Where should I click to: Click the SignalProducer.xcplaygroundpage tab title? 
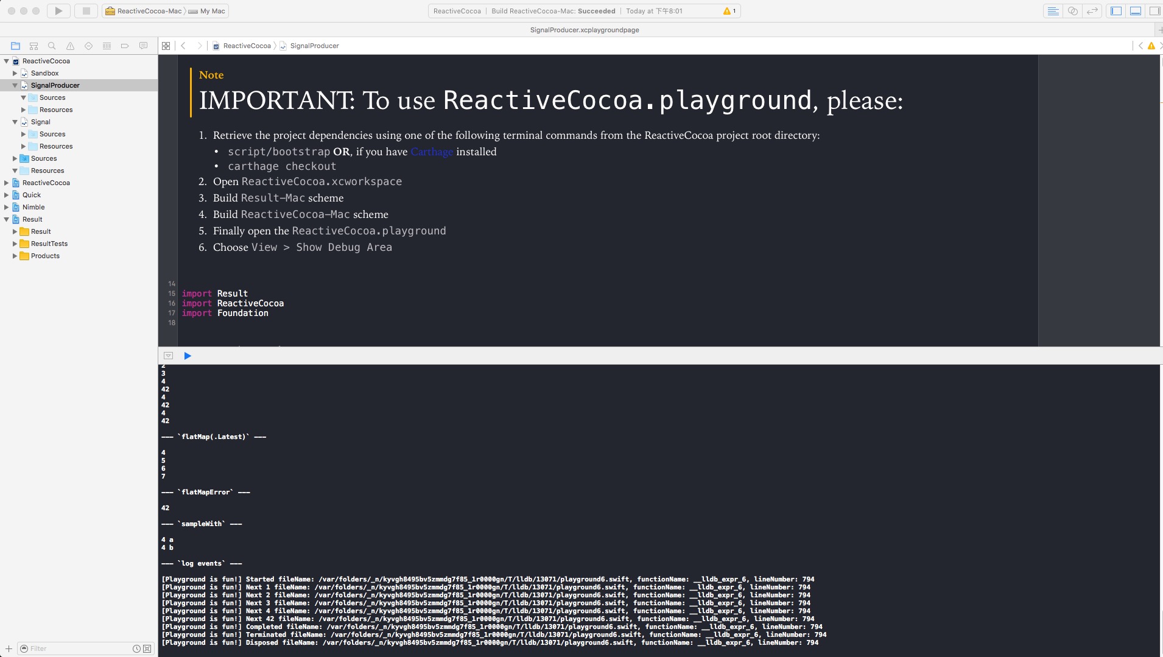[585, 30]
